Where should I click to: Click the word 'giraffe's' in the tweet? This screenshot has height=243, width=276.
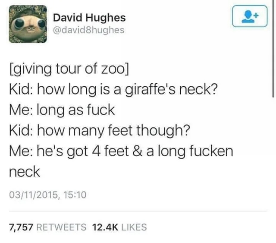click(x=150, y=89)
